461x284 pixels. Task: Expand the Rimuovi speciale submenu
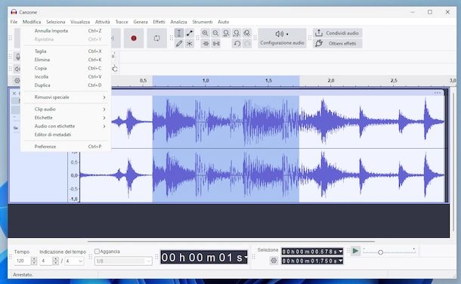(66, 97)
